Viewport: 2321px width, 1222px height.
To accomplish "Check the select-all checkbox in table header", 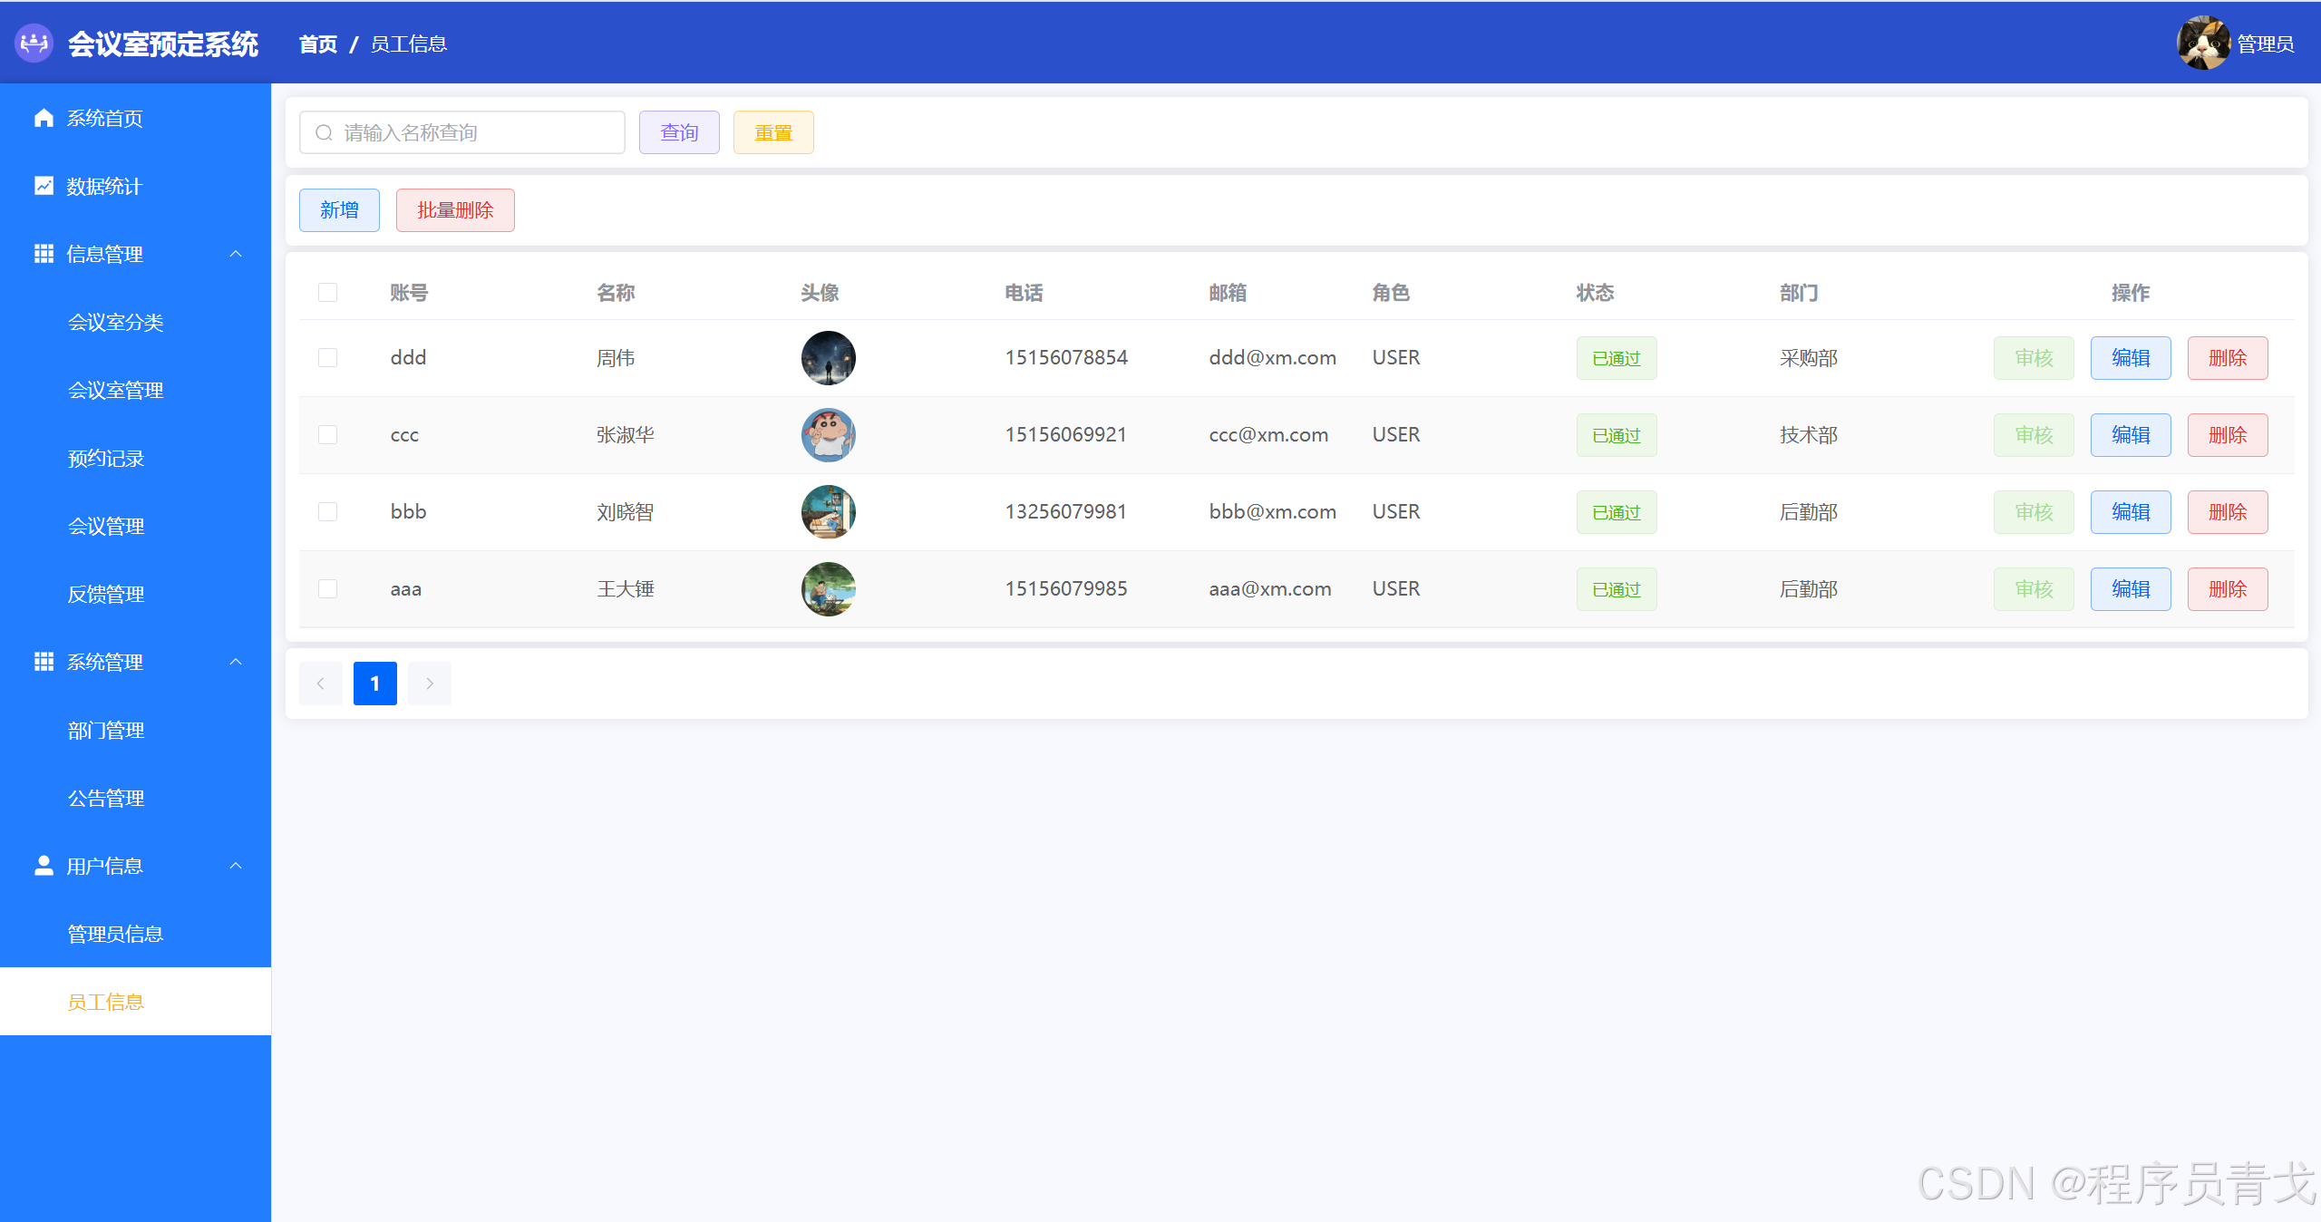I will pos(328,293).
